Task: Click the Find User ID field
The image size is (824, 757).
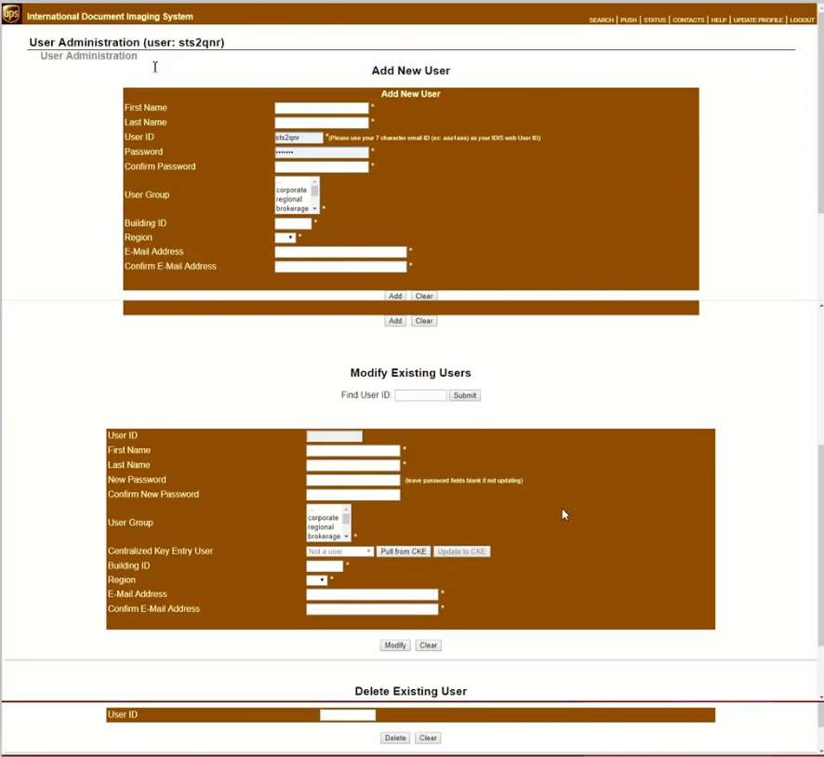Action: [x=421, y=395]
